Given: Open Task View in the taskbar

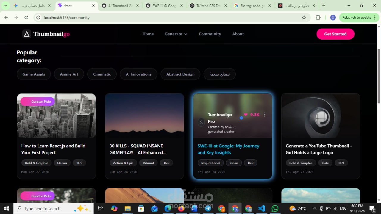Looking at the screenshot, I should click(100, 208).
